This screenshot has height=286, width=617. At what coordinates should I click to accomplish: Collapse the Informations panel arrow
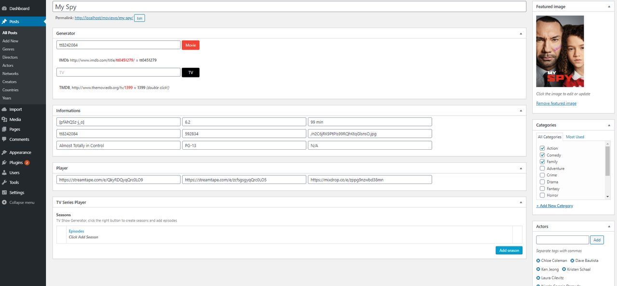(521, 111)
